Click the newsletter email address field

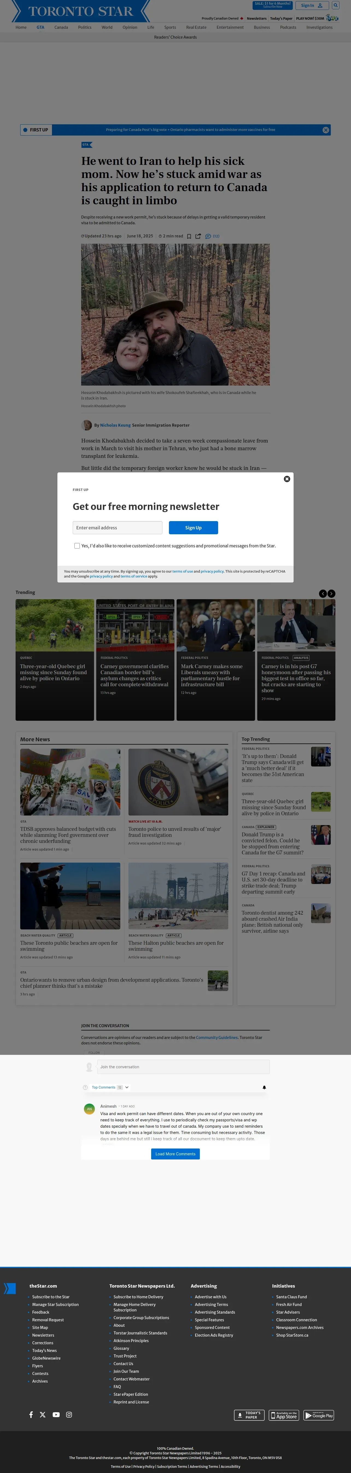coord(117,528)
